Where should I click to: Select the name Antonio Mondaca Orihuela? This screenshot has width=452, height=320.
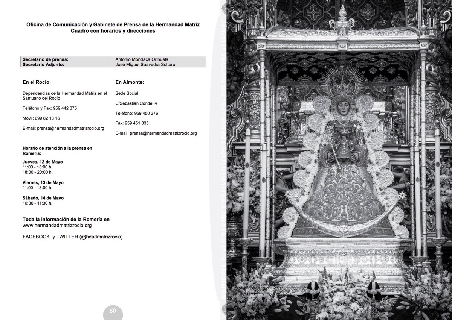click(142, 59)
